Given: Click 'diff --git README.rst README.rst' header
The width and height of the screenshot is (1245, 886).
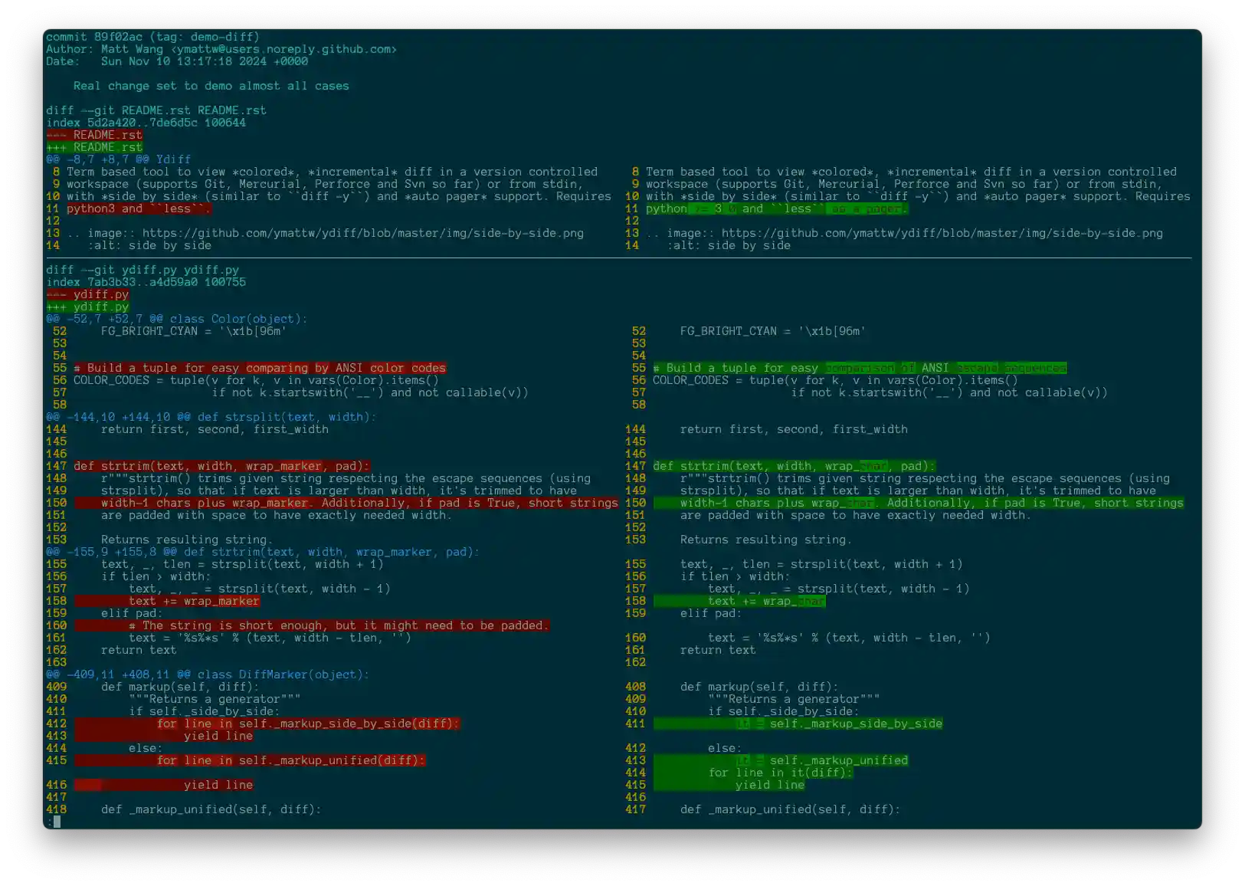Looking at the screenshot, I should (x=156, y=110).
